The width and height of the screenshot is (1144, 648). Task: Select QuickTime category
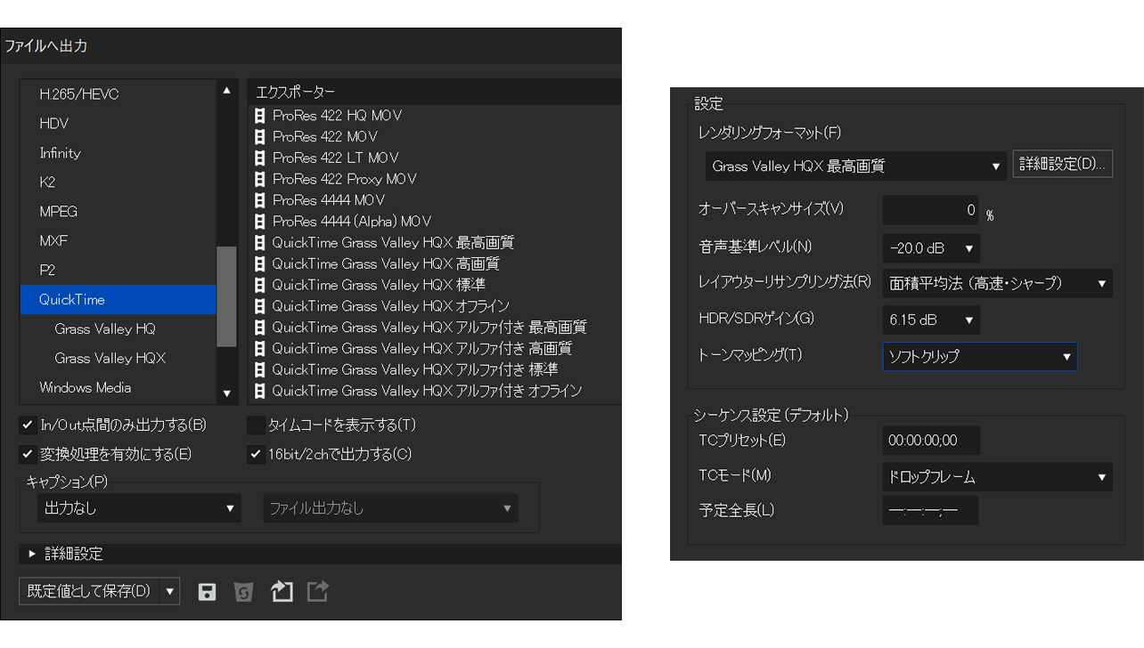pyautogui.click(x=118, y=300)
